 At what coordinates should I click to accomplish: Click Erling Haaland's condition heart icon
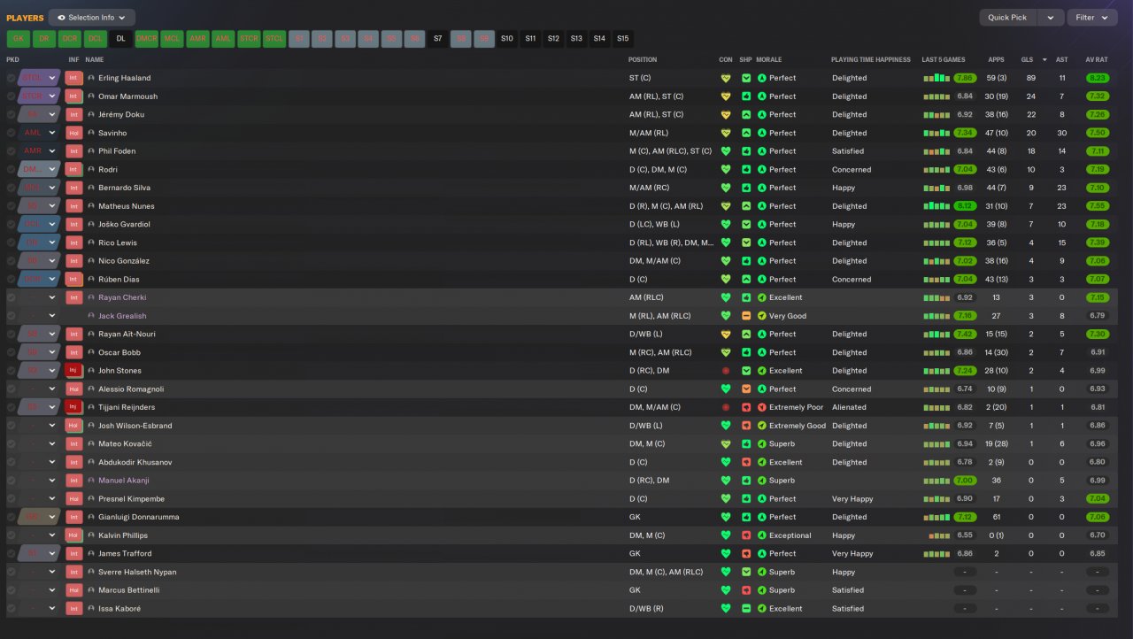[726, 78]
